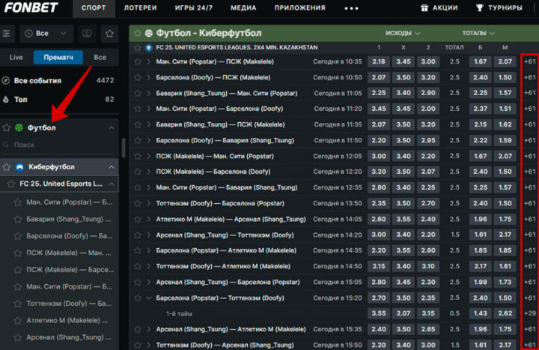Click the Поиск search field
Image resolution: width=539 pixels, height=350 pixels.
(60, 145)
